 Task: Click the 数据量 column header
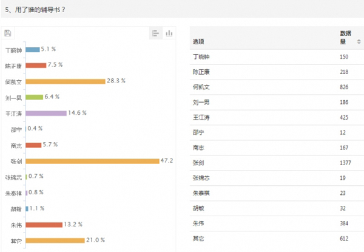345,38
